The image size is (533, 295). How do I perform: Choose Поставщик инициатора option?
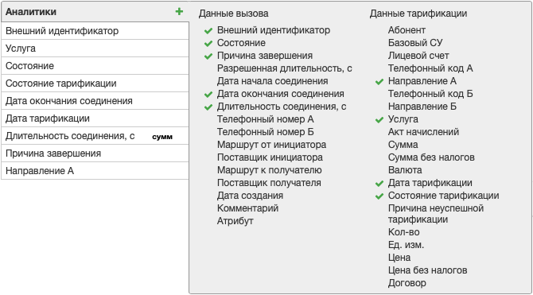(270, 157)
